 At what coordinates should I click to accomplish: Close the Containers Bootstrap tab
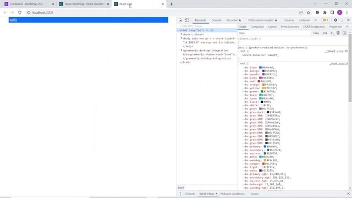(x=53, y=4)
